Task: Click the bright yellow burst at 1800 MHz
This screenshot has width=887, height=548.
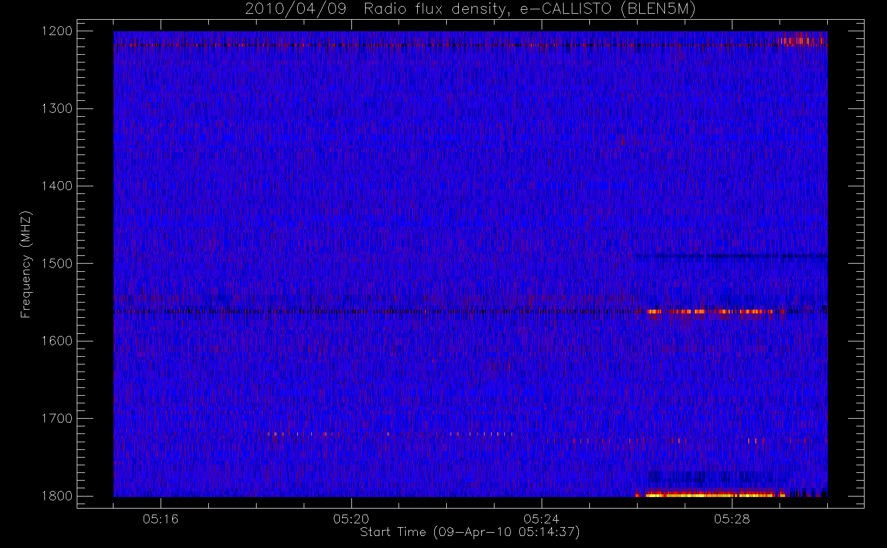Action: pos(711,494)
